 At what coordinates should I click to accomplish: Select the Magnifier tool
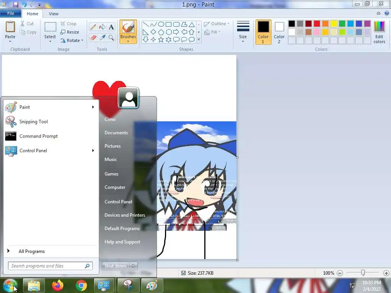point(111,38)
